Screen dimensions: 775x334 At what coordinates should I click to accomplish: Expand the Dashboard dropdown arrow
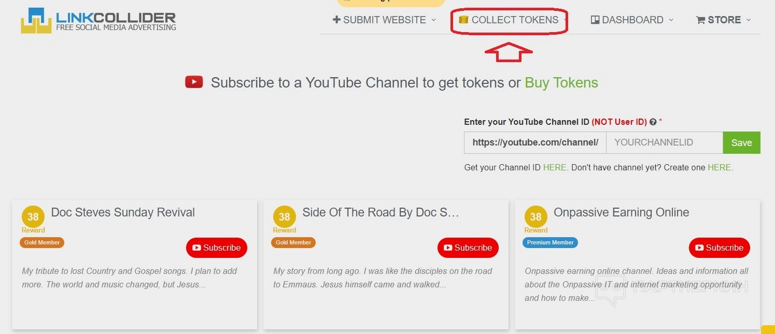coord(671,20)
